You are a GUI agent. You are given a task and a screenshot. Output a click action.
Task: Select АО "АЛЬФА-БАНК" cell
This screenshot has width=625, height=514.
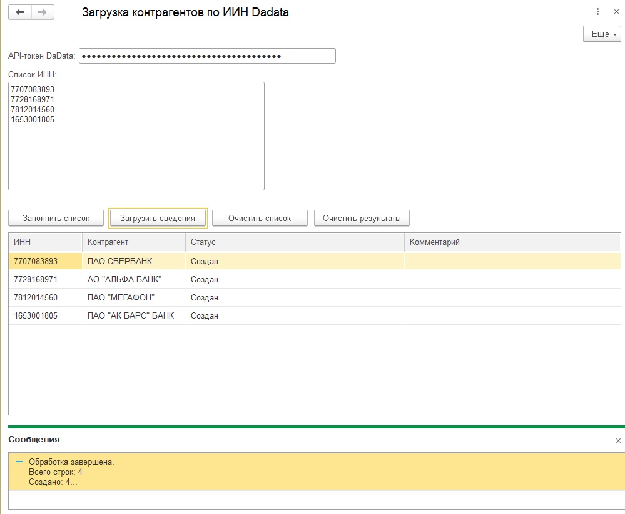pos(134,279)
